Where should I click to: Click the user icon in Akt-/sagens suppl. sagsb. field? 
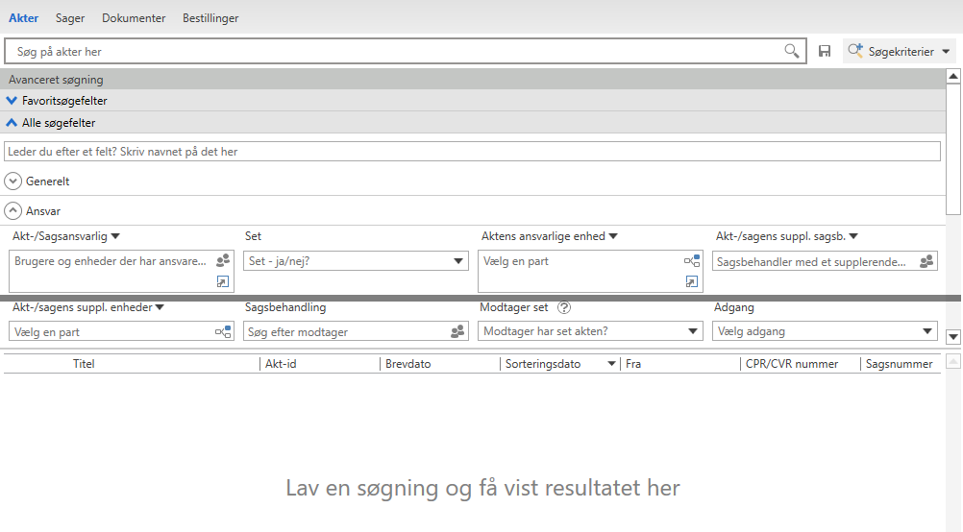(926, 261)
